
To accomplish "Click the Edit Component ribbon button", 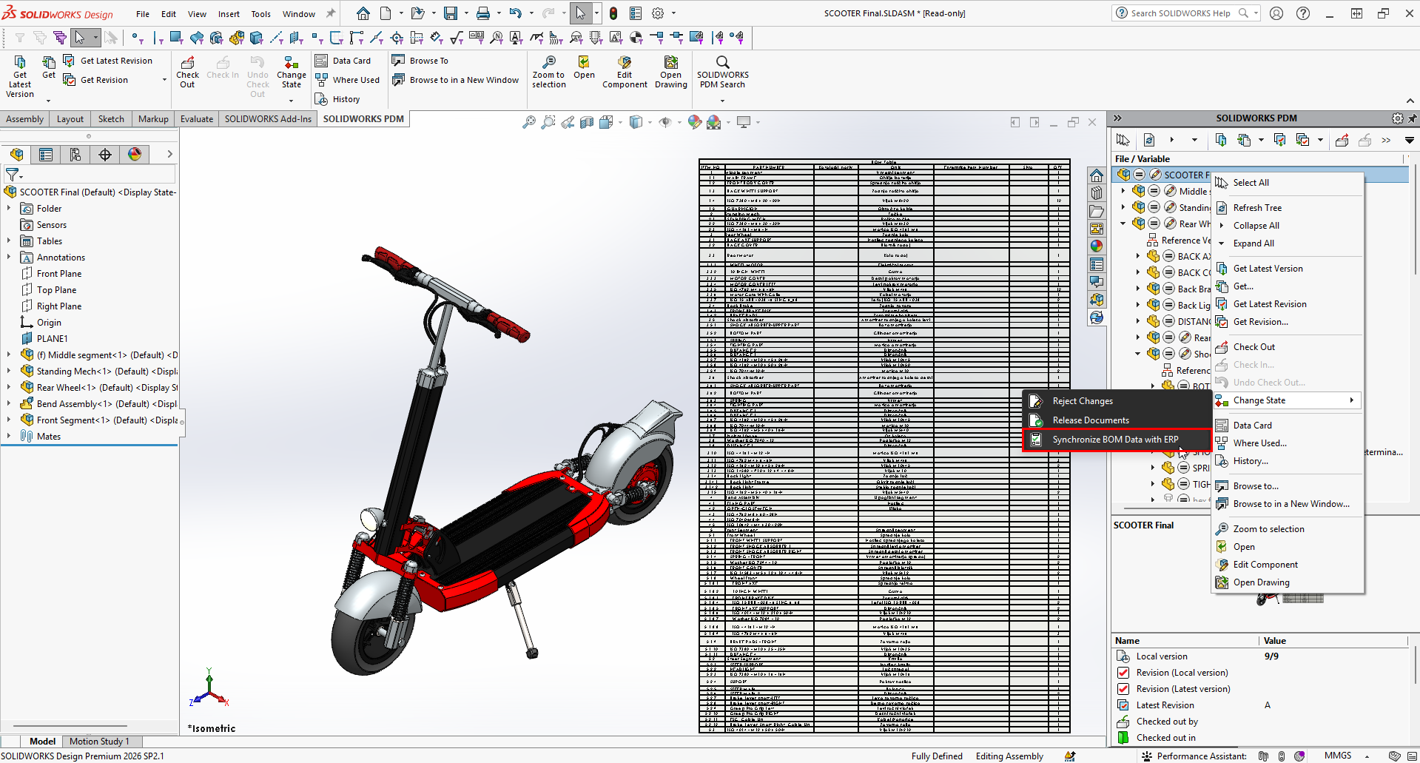I will pos(625,73).
